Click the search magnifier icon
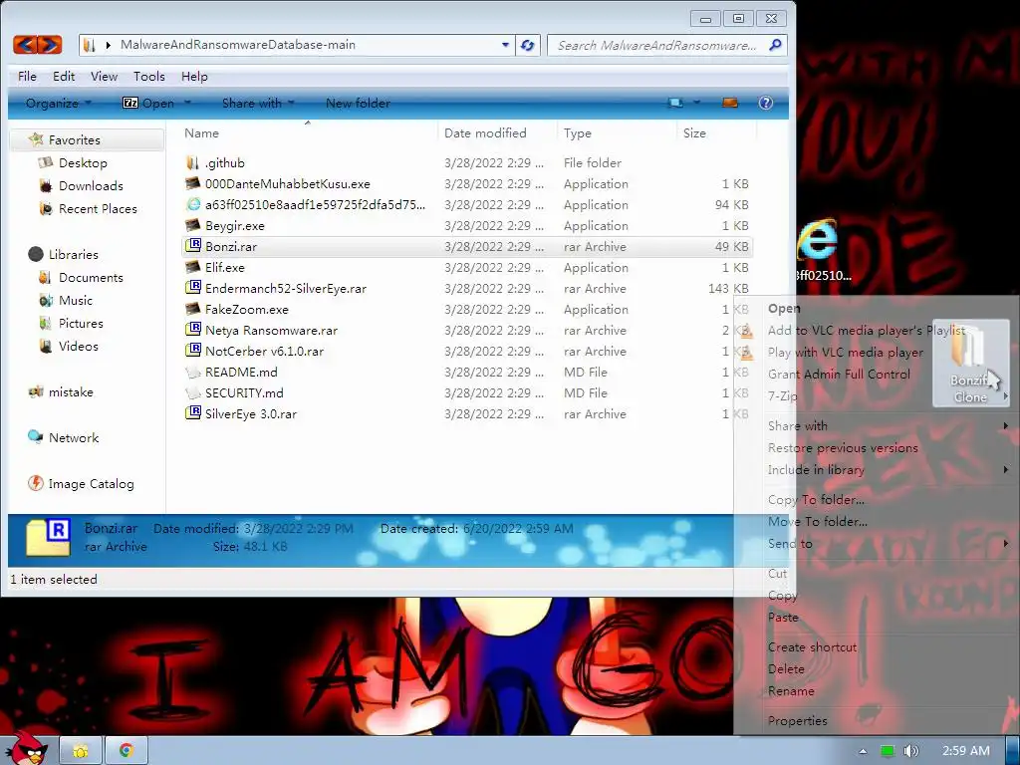Viewport: 1020px width, 765px height. point(775,45)
